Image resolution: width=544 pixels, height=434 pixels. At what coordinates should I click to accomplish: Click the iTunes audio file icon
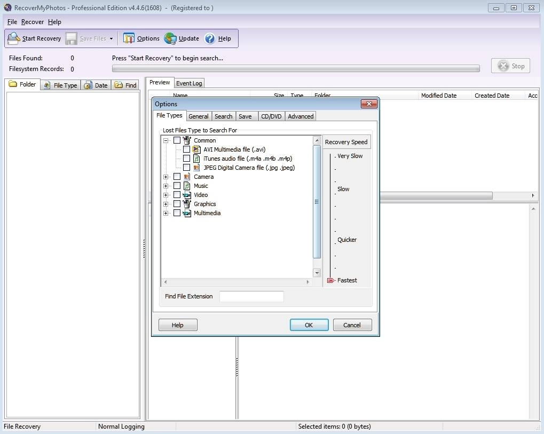point(196,159)
